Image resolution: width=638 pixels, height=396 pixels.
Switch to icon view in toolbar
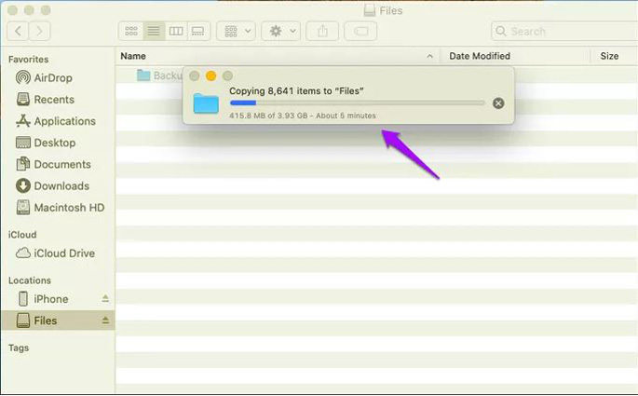(130, 31)
